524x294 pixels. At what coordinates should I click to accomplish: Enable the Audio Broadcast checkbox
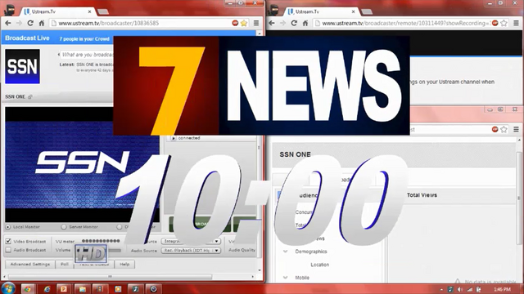point(8,250)
